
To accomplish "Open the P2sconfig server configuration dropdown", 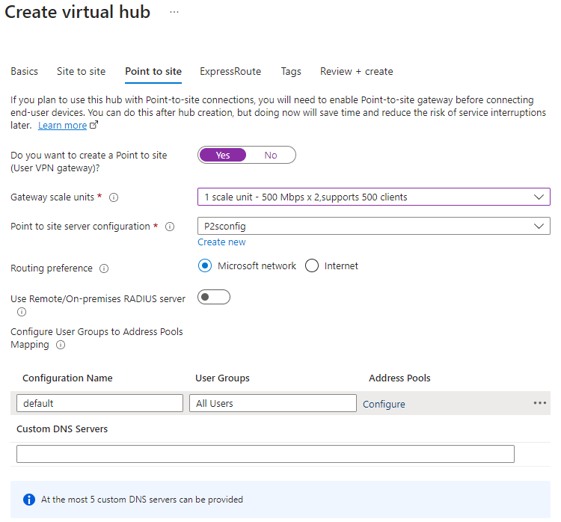I will tap(373, 226).
